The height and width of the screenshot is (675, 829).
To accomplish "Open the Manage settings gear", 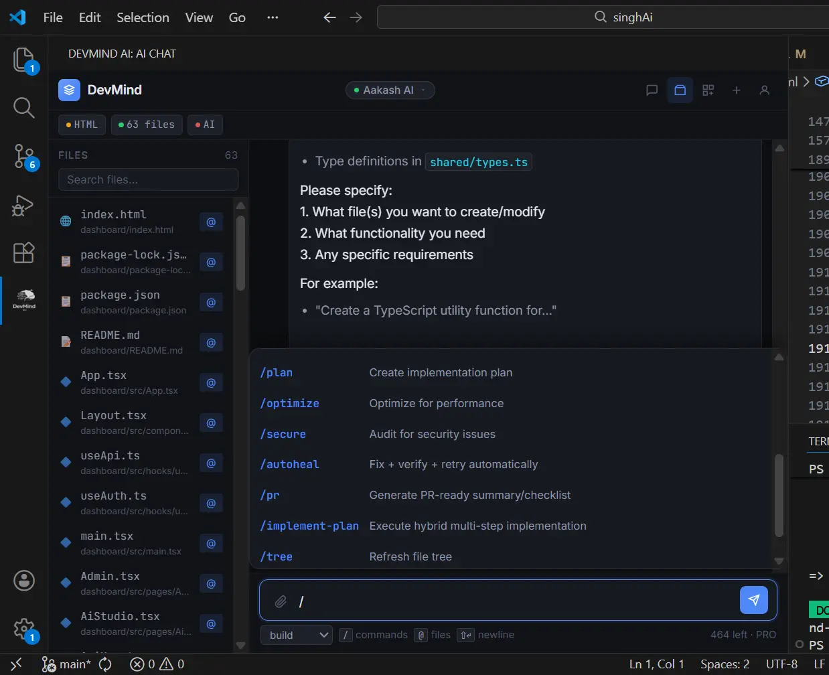I will point(24,629).
